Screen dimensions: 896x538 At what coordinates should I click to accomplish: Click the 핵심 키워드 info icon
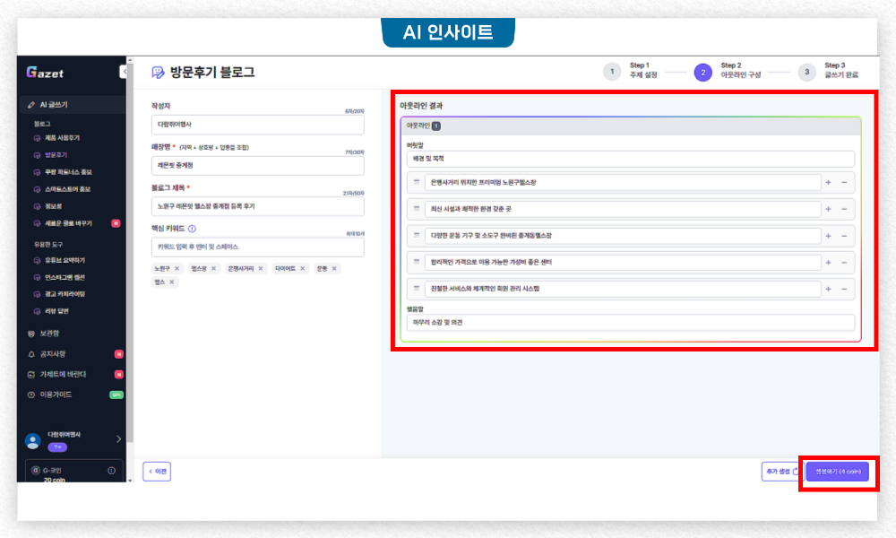192,229
